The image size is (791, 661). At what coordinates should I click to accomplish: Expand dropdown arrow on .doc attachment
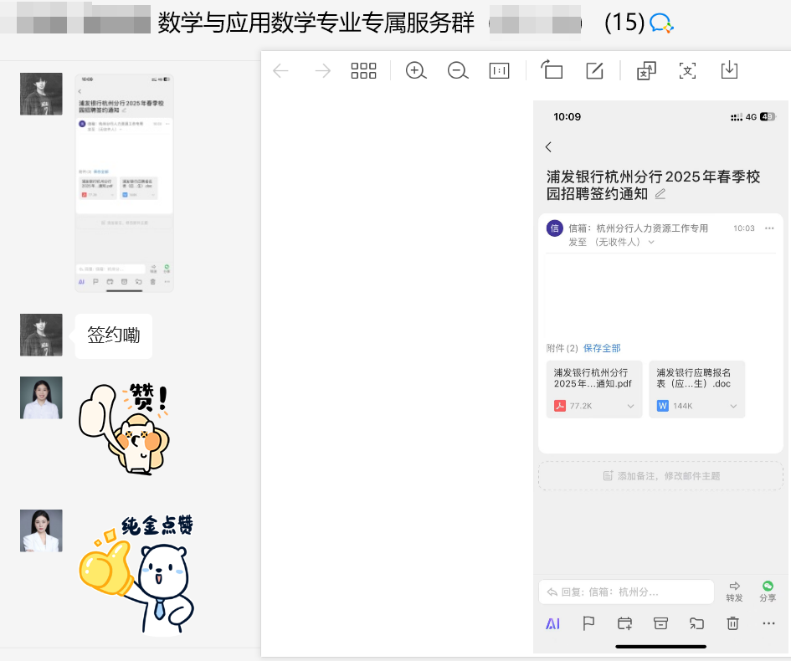click(x=733, y=407)
